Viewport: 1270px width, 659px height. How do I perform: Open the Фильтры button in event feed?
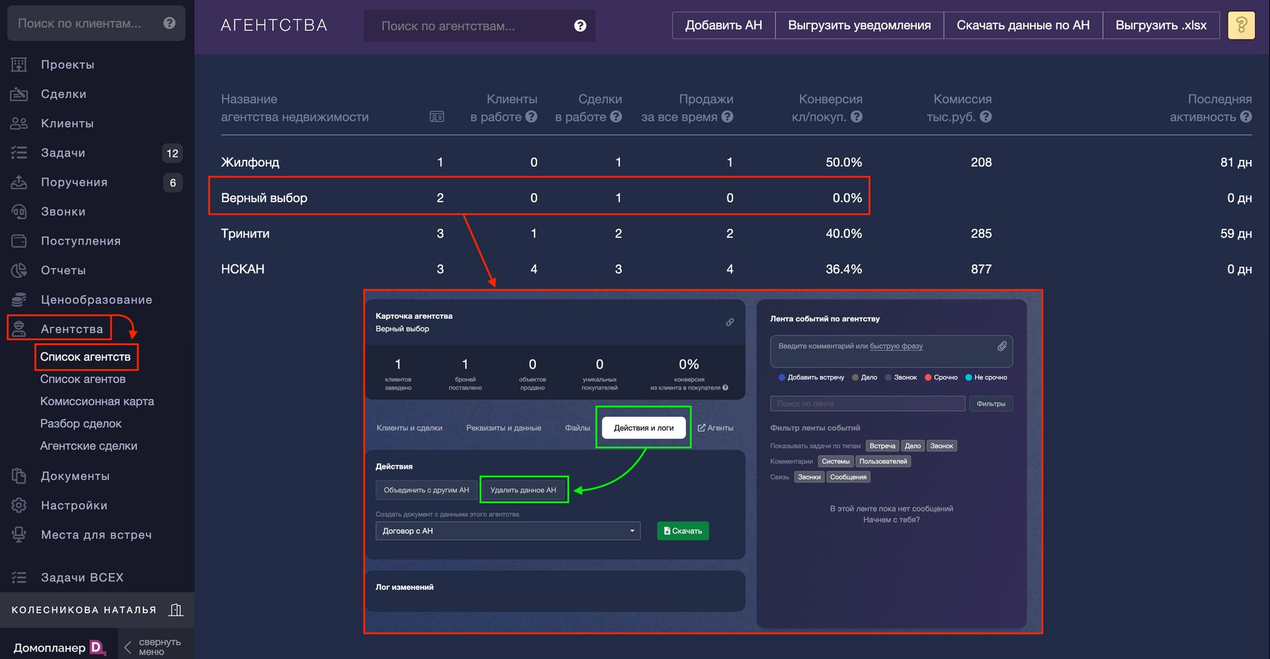[x=991, y=403]
